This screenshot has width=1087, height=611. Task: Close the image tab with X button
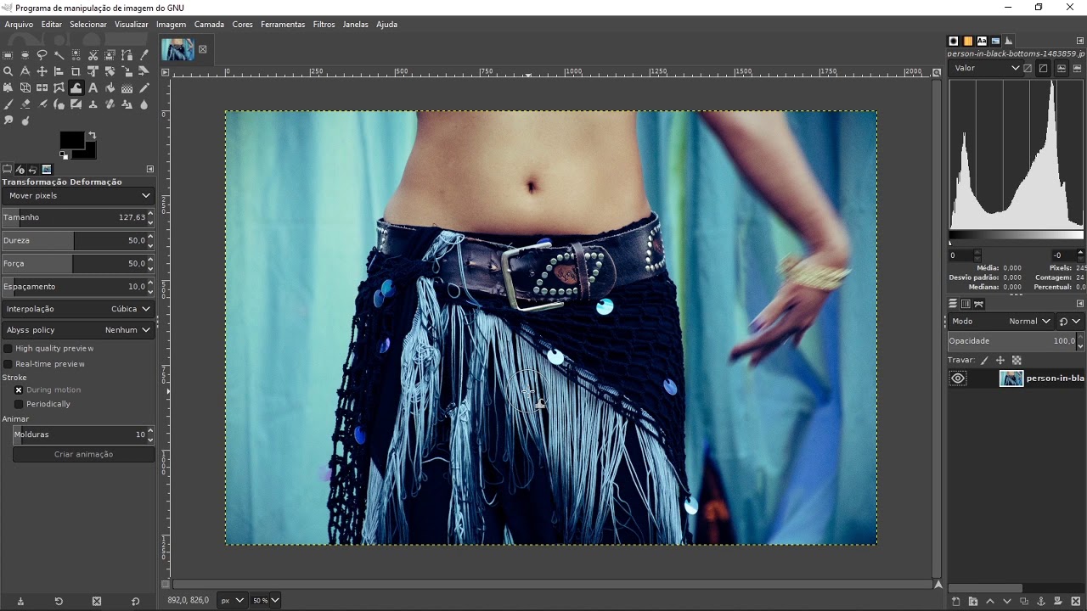pos(202,49)
